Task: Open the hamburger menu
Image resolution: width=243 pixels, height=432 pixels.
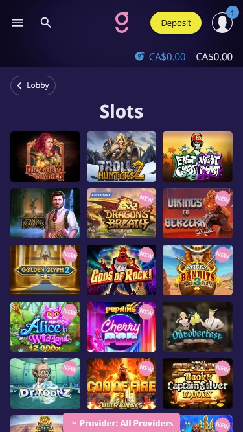Action: point(17,23)
